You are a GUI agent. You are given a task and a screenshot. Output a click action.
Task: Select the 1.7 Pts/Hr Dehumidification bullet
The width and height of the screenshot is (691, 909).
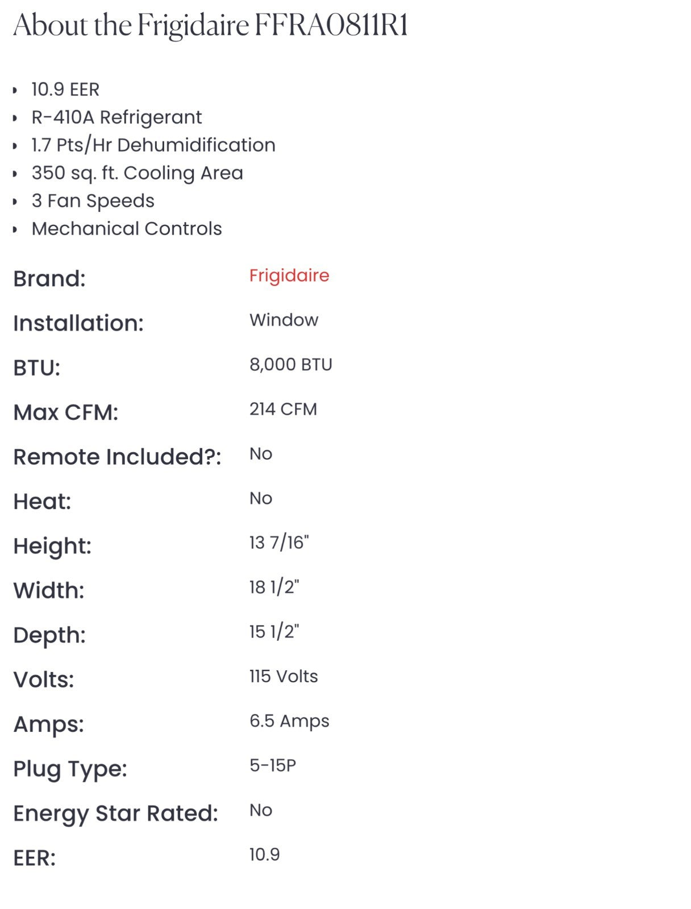[x=153, y=145]
